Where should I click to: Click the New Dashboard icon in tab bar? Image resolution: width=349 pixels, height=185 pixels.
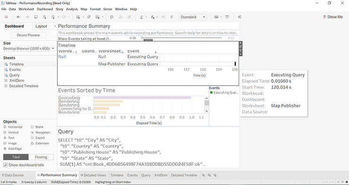(209, 175)
